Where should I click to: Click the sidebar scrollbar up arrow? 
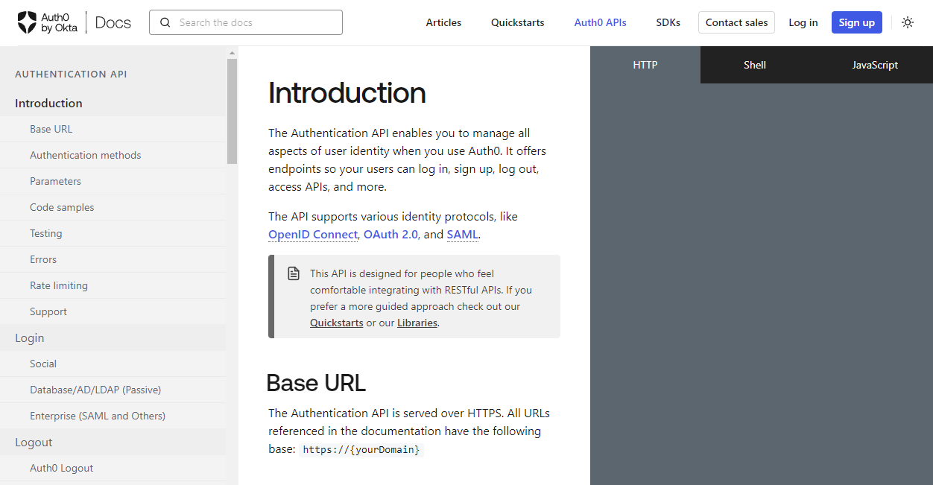coord(232,53)
